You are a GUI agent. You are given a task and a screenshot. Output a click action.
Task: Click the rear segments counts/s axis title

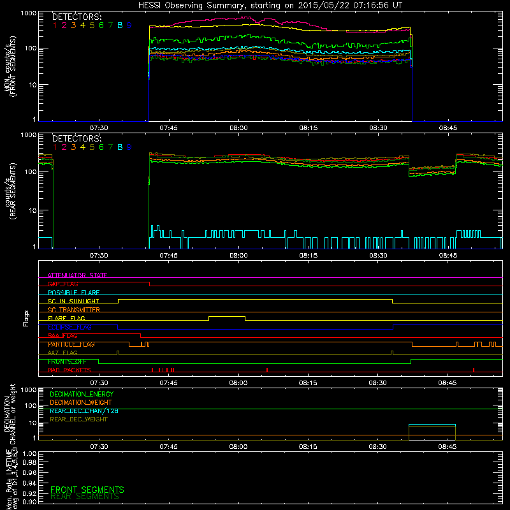coord(10,191)
